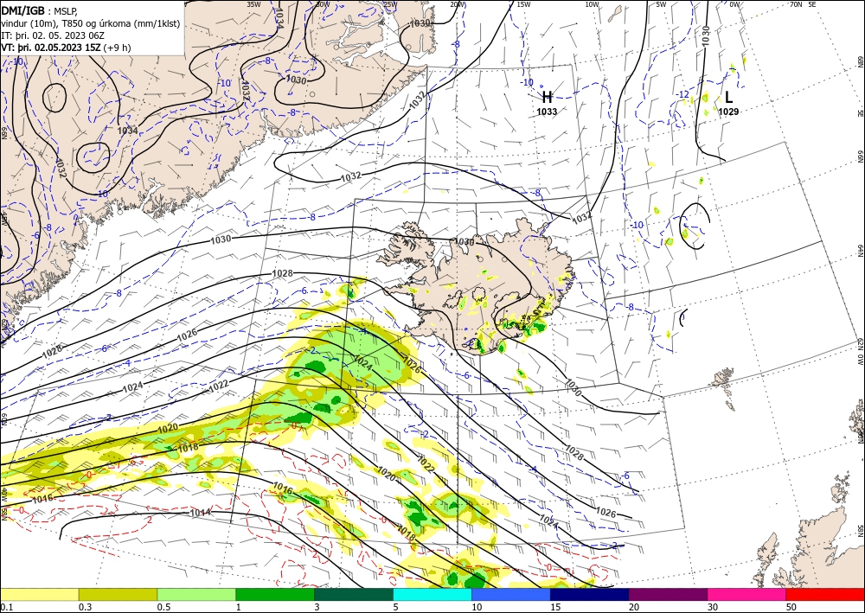
Task: Choose the navy 15–20 legend swatch
Action: pyautogui.click(x=589, y=594)
